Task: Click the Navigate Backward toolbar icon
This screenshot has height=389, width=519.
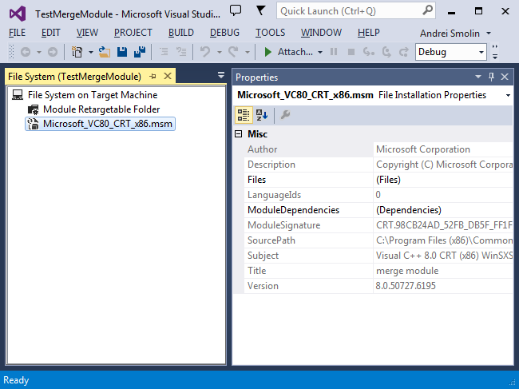Action: coord(26,52)
